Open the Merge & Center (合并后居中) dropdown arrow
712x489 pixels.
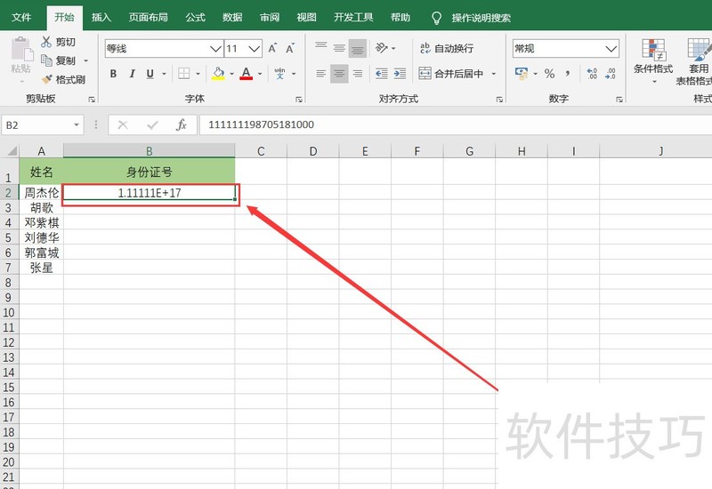(494, 74)
